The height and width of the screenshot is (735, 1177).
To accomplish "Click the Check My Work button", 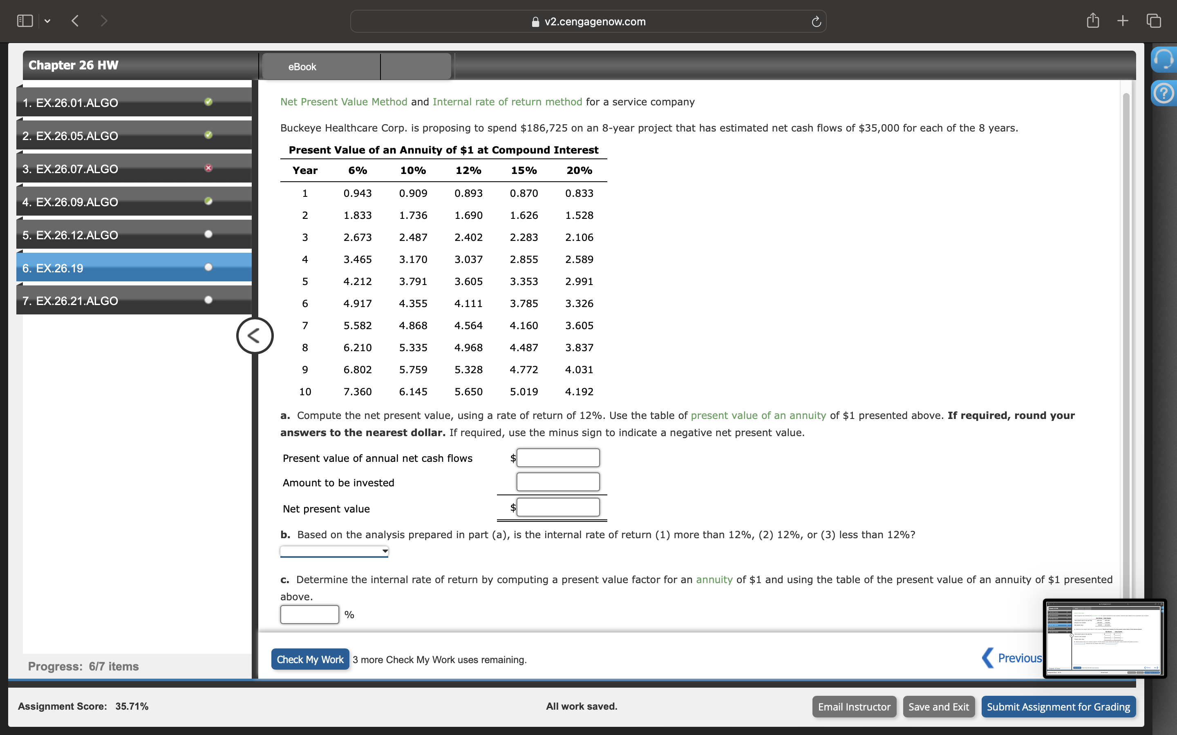I will [310, 659].
